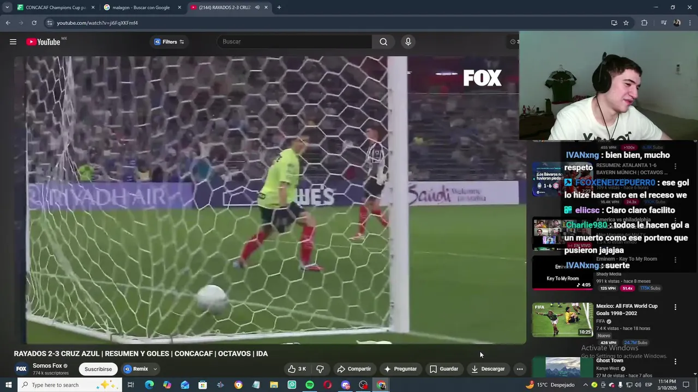Open options menu for Key To My Room video
698x392 pixels.
click(675, 260)
